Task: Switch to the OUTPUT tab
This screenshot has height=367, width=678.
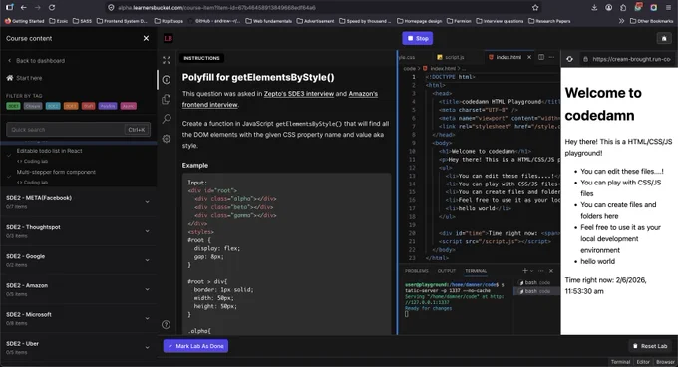Action: (x=447, y=271)
